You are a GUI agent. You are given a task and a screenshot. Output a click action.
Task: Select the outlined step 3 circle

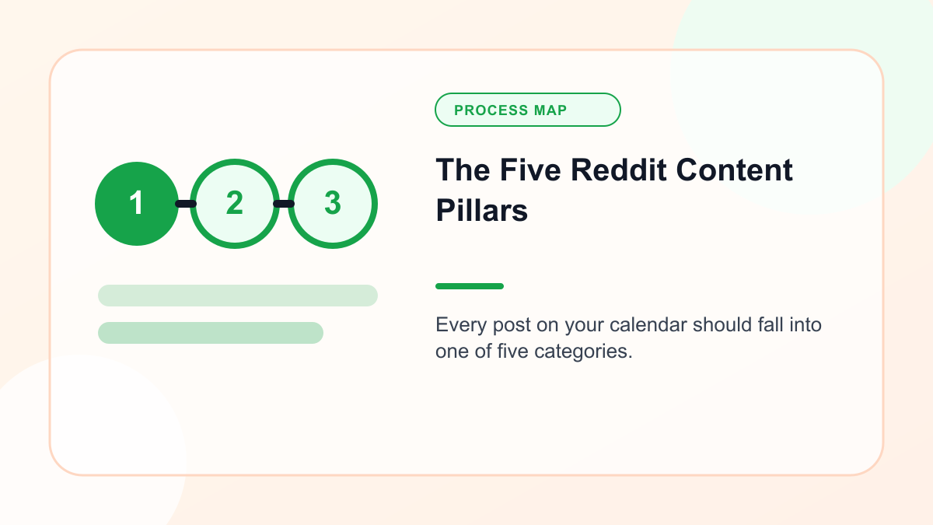pyautogui.click(x=333, y=204)
